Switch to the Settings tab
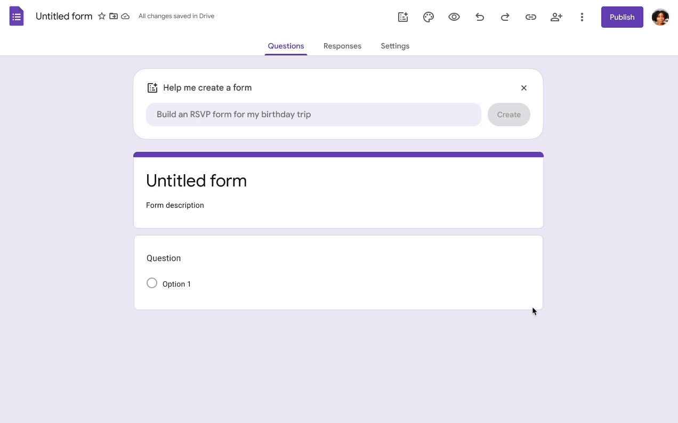 (395, 46)
